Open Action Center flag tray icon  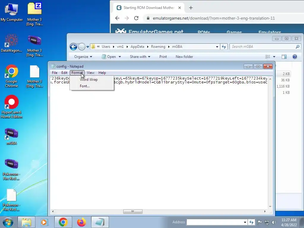pos(259,222)
